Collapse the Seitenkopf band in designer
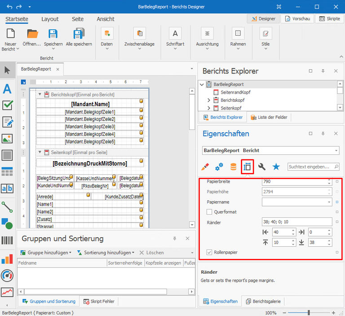This screenshot has height=316, width=345. coord(40,152)
